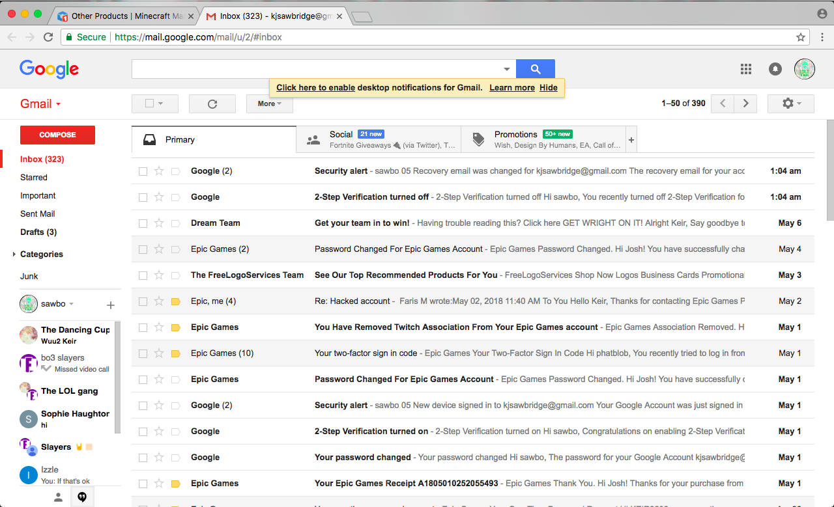This screenshot has width=834, height=507.
Task: Open the 'Learn more' notification link
Action: click(x=512, y=88)
